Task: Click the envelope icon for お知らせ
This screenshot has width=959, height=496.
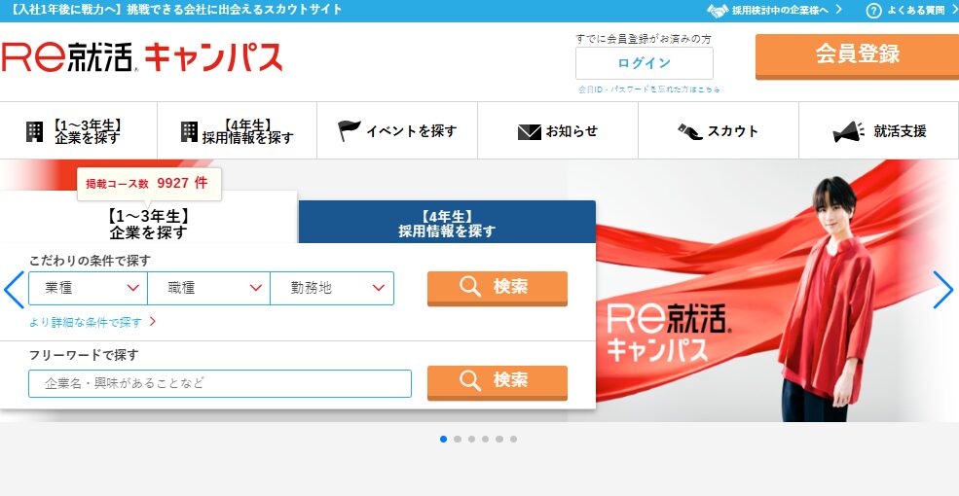Action: (529, 131)
